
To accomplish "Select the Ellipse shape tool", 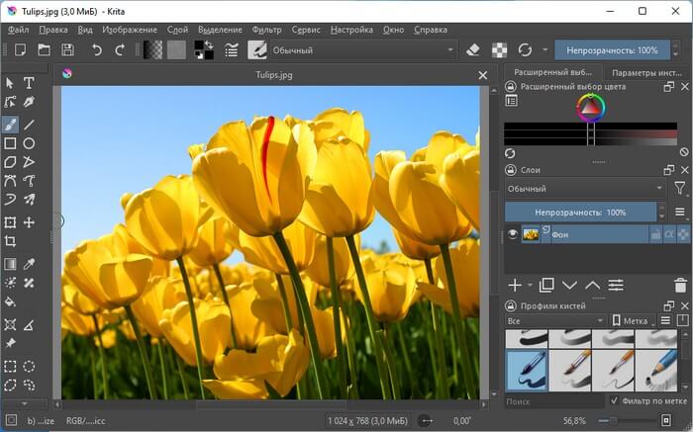I will tap(29, 143).
